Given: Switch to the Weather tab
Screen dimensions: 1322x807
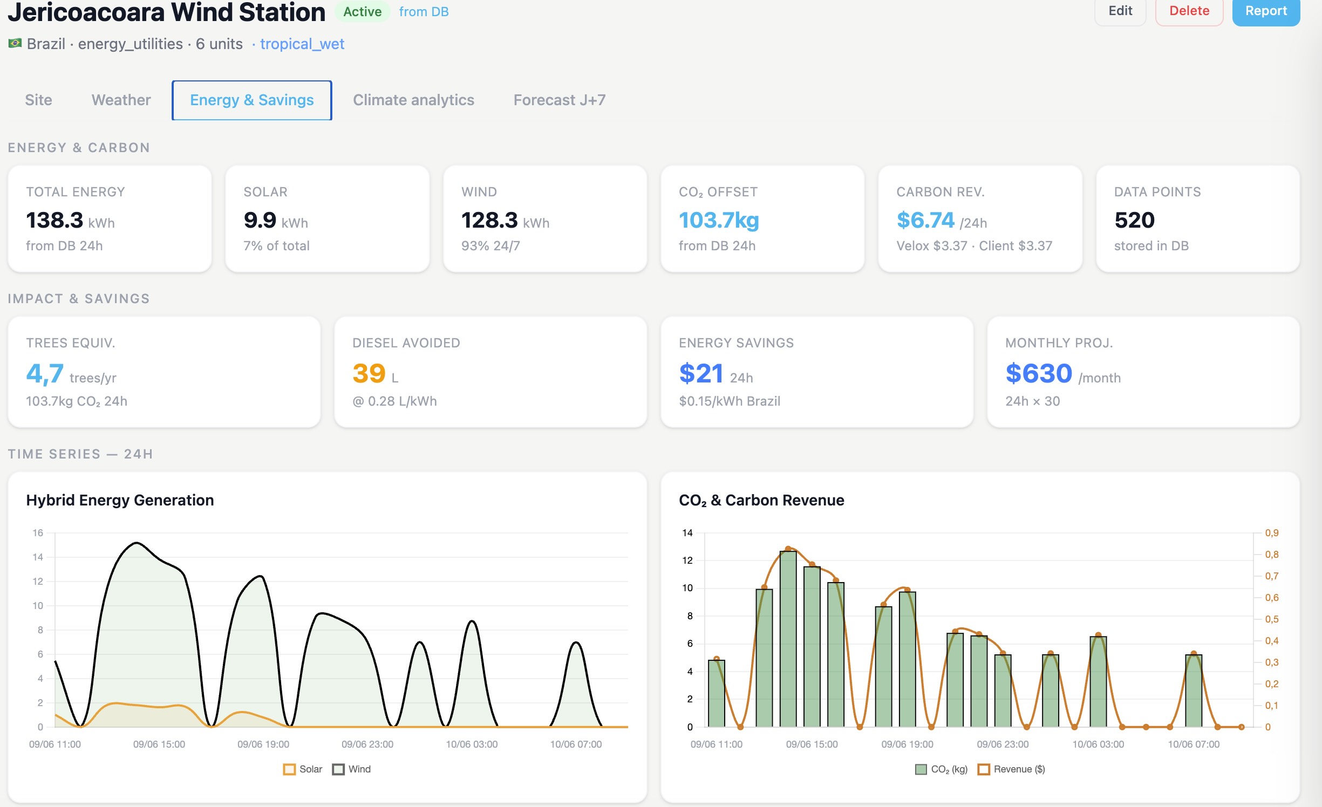Looking at the screenshot, I should pyautogui.click(x=121, y=100).
